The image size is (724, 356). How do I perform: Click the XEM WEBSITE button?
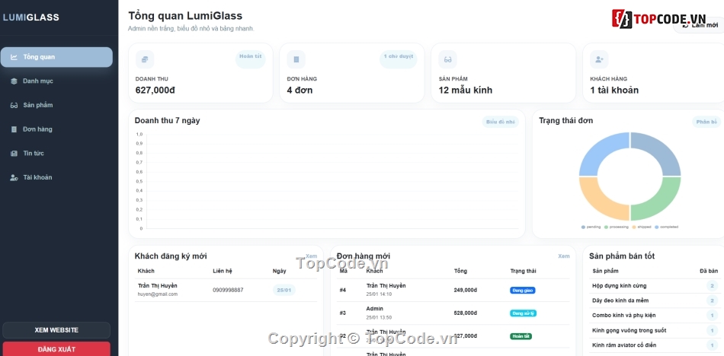tap(56, 330)
